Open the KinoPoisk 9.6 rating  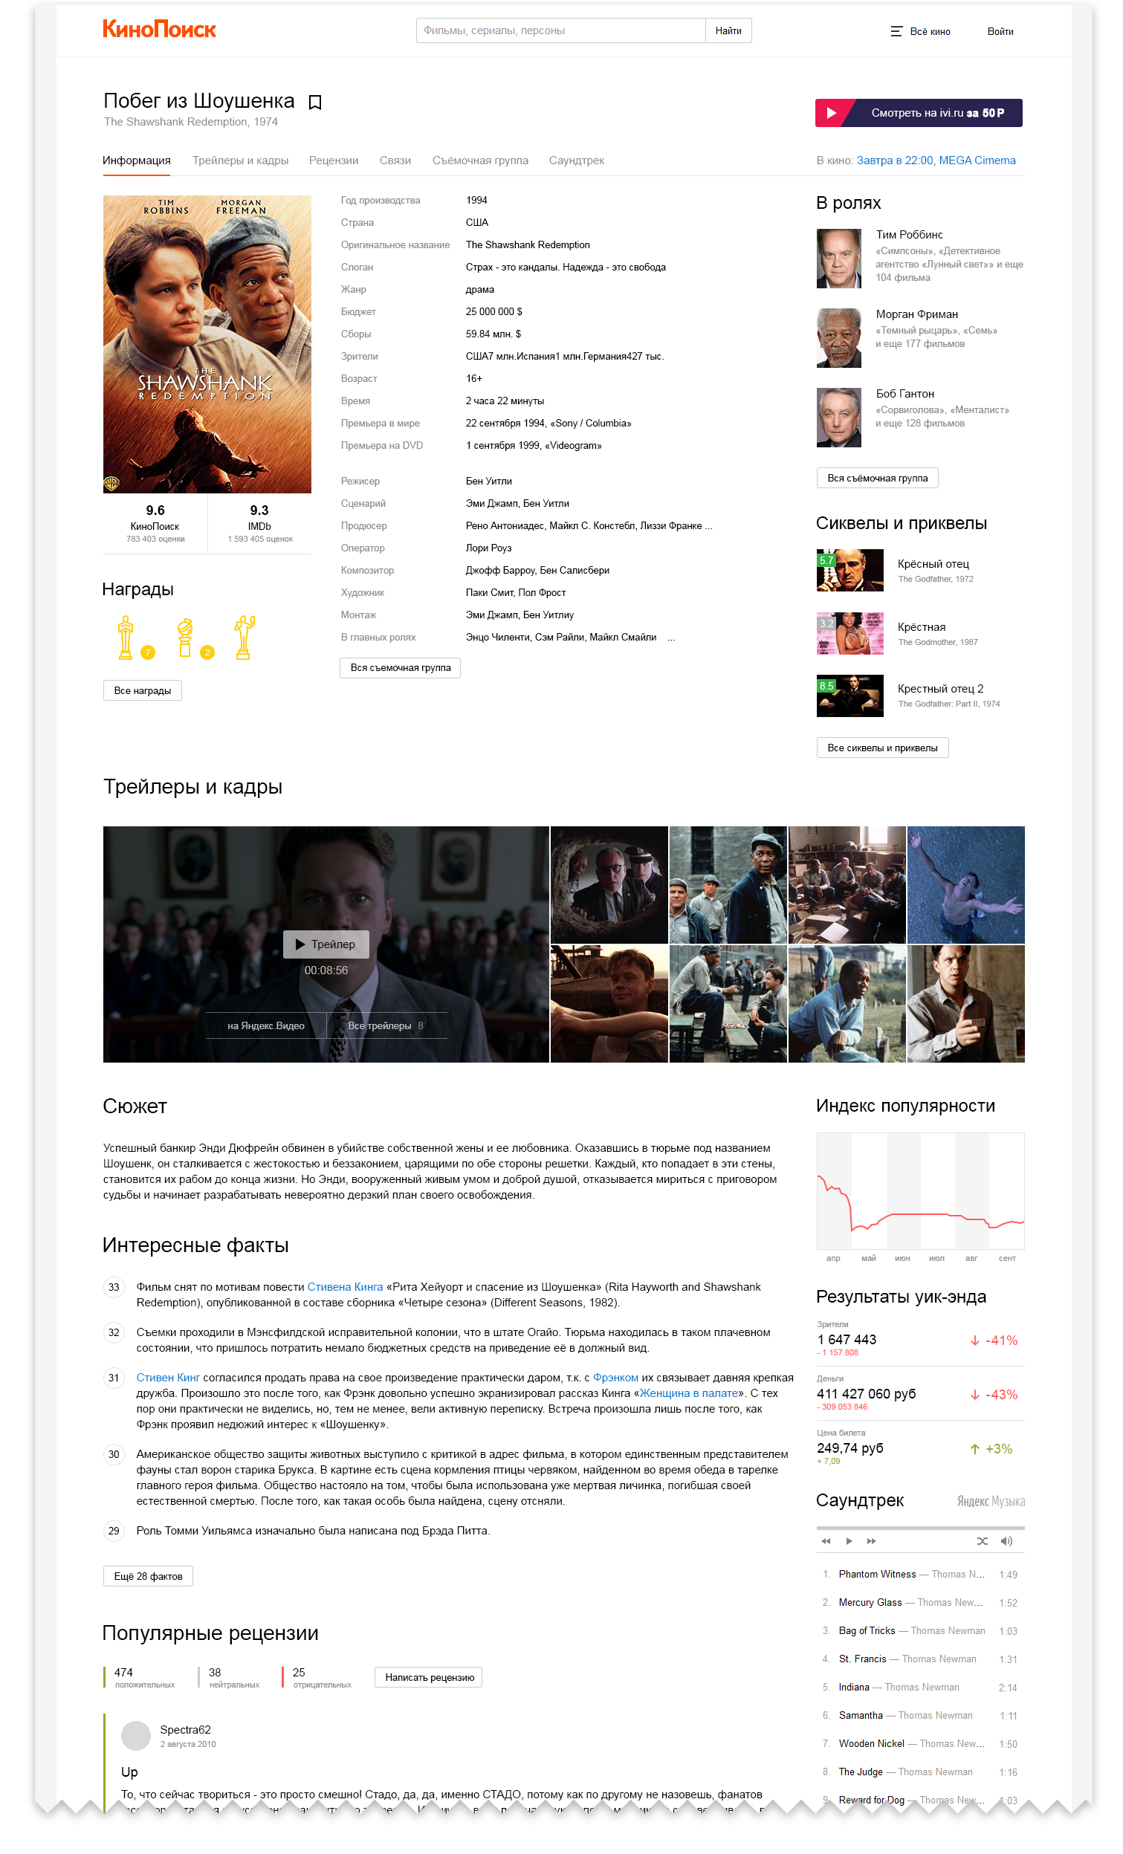(155, 524)
